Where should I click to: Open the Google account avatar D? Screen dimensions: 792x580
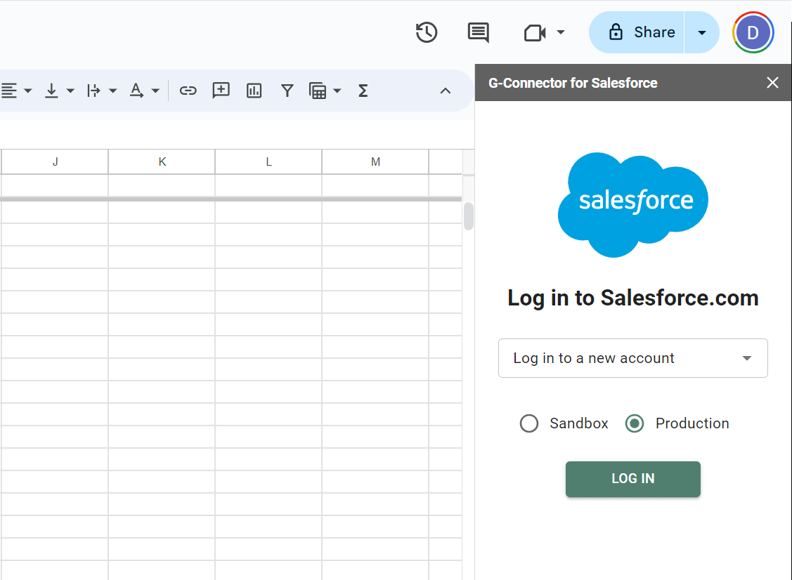click(x=753, y=32)
